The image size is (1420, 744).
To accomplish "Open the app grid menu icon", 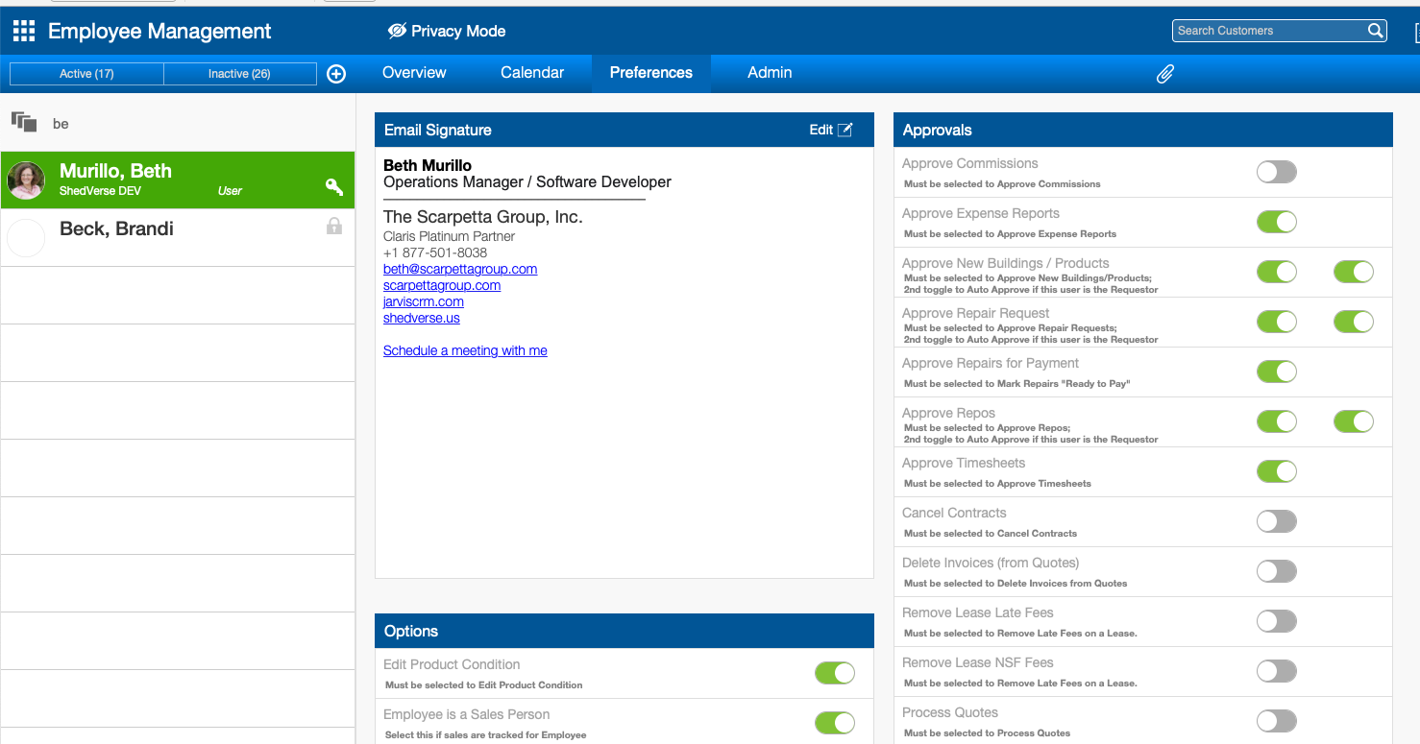I will point(23,31).
